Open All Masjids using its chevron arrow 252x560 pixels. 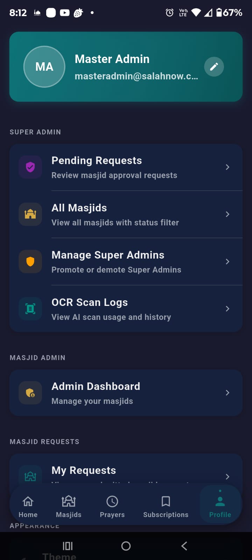(227, 214)
